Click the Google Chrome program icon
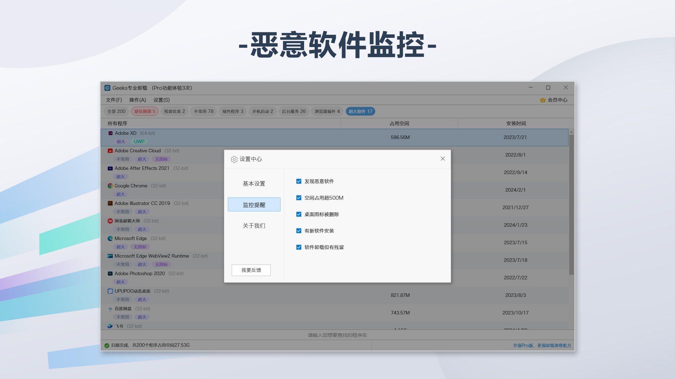The image size is (675, 379). [109, 186]
